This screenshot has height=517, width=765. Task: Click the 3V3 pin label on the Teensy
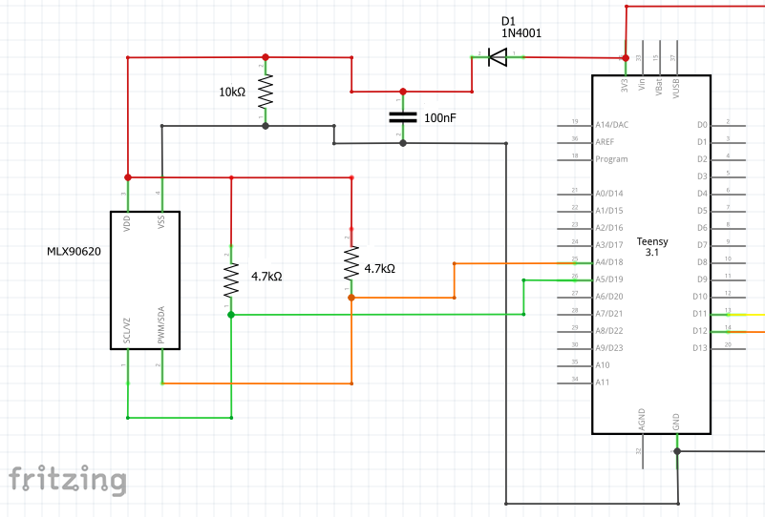click(625, 86)
